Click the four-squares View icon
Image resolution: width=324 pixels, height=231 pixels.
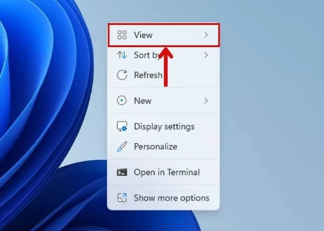[122, 35]
